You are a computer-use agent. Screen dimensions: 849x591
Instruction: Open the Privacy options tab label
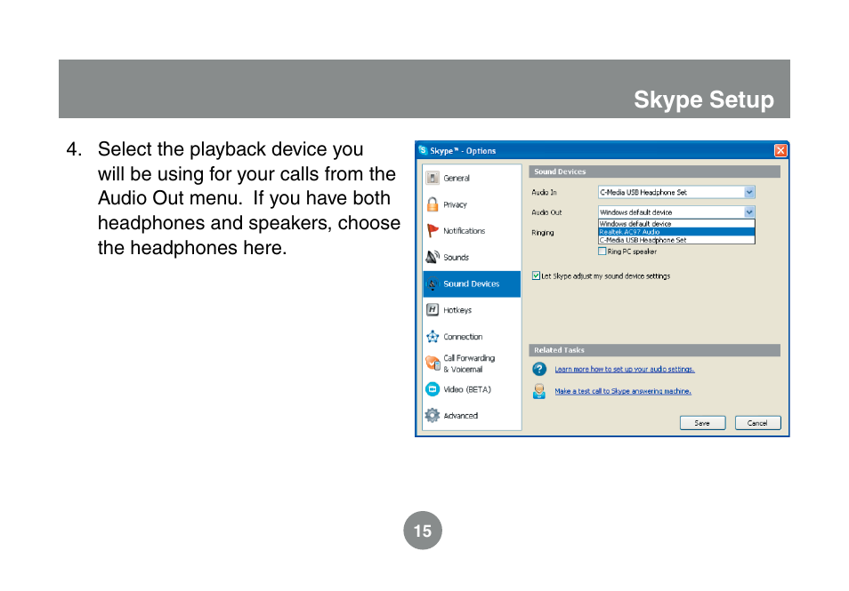(455, 204)
